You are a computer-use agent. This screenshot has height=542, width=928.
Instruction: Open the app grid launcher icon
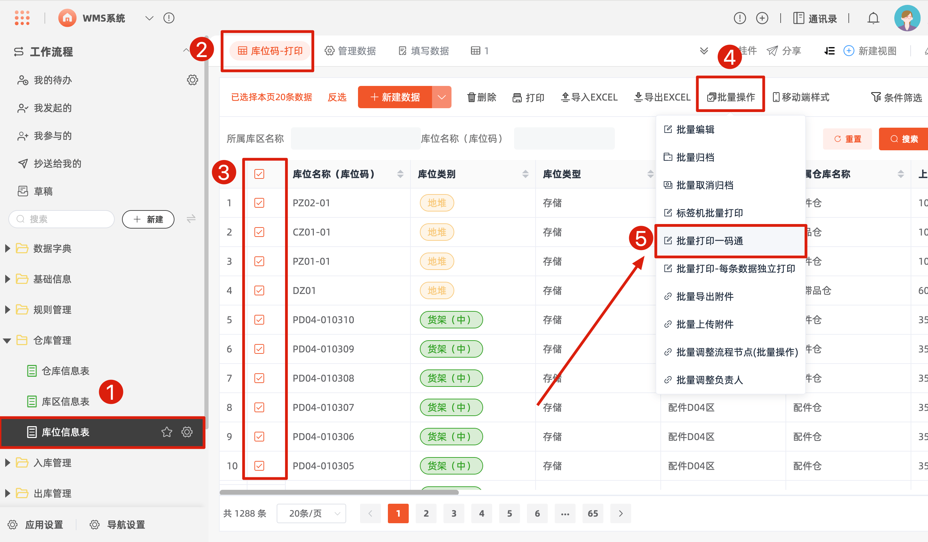[x=22, y=18]
